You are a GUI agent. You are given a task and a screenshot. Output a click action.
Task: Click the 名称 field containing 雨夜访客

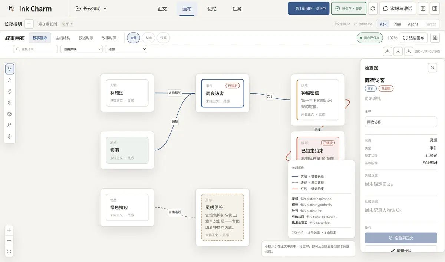click(401, 122)
